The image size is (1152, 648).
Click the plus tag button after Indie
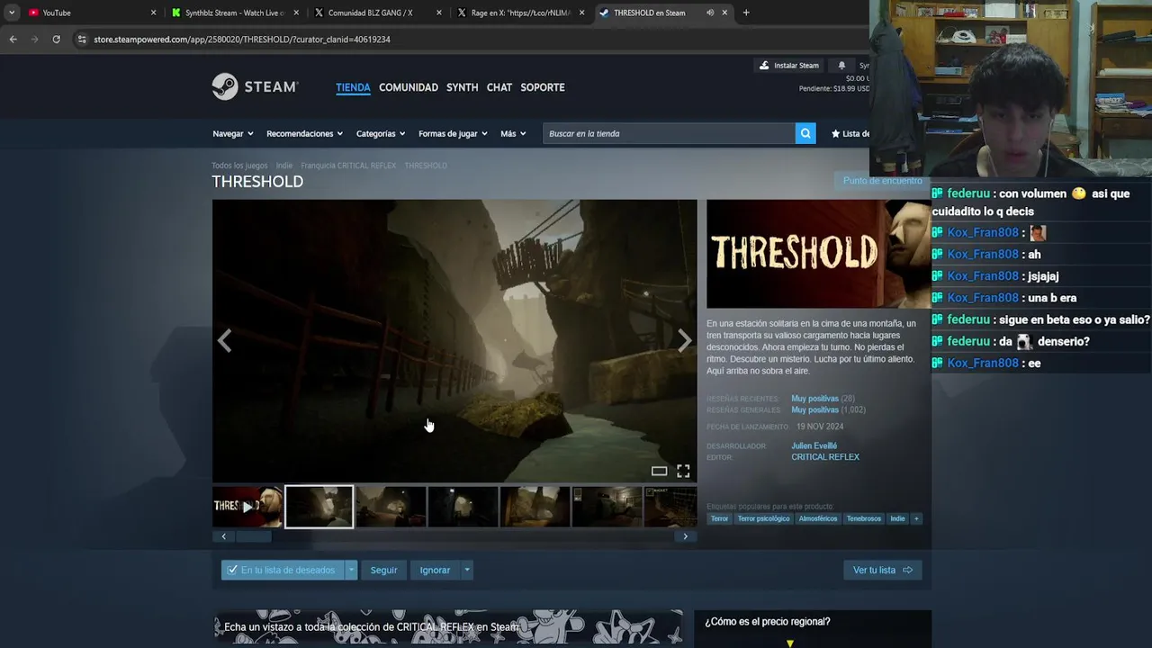[x=916, y=518]
